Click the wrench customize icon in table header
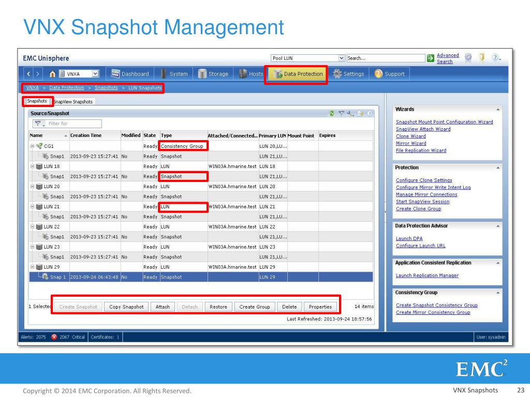This screenshot has width=530, height=397. (x=350, y=113)
